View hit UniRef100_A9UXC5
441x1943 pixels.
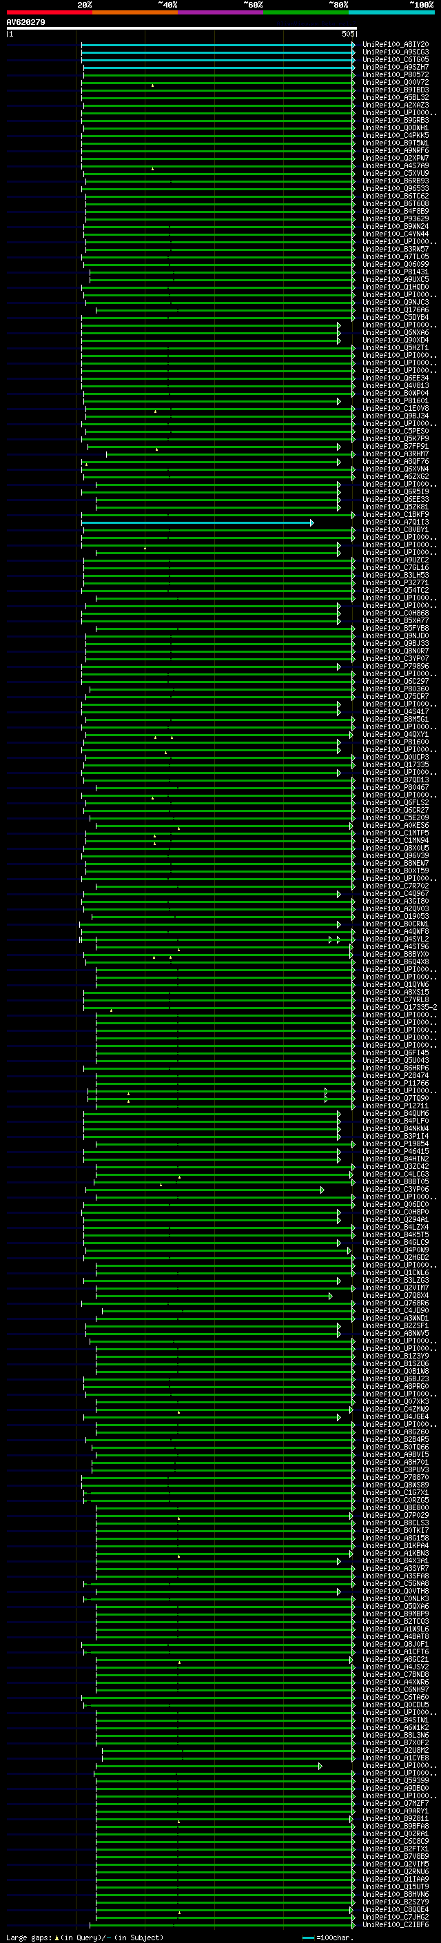pyautogui.click(x=395, y=279)
